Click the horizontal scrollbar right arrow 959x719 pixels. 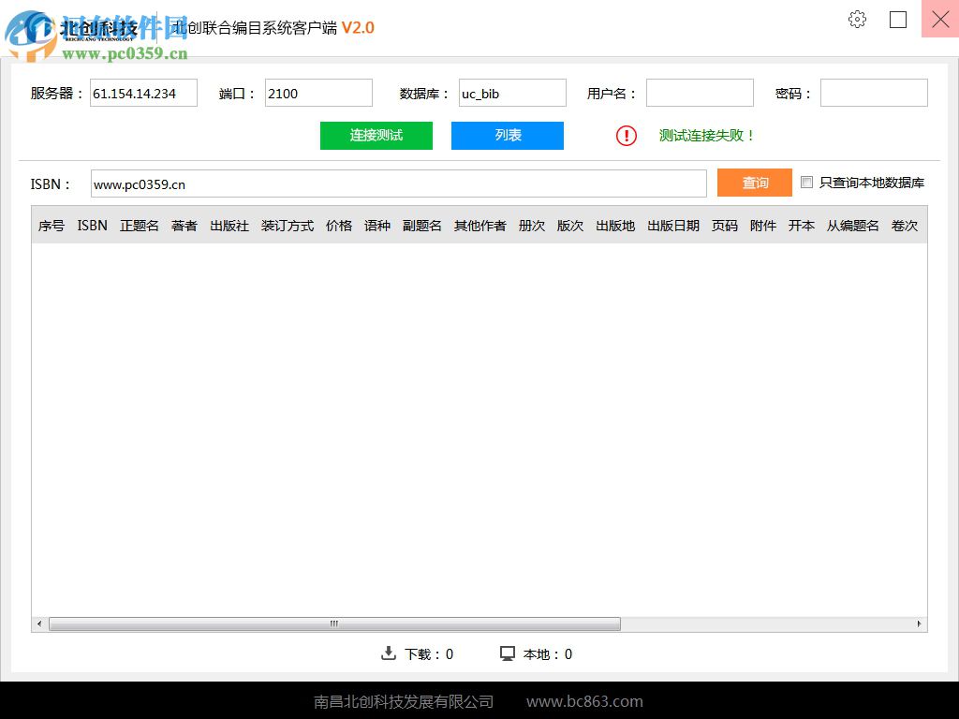coord(920,624)
